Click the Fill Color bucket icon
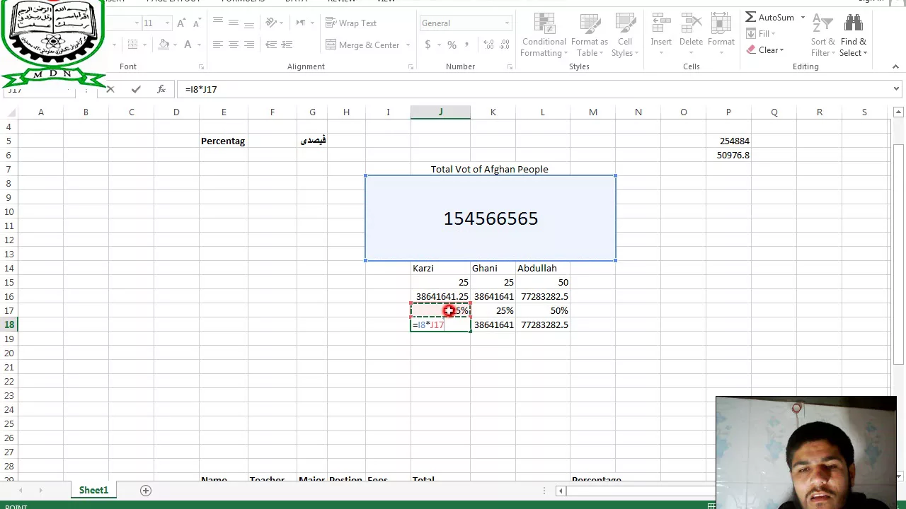The width and height of the screenshot is (906, 509). coord(164,45)
